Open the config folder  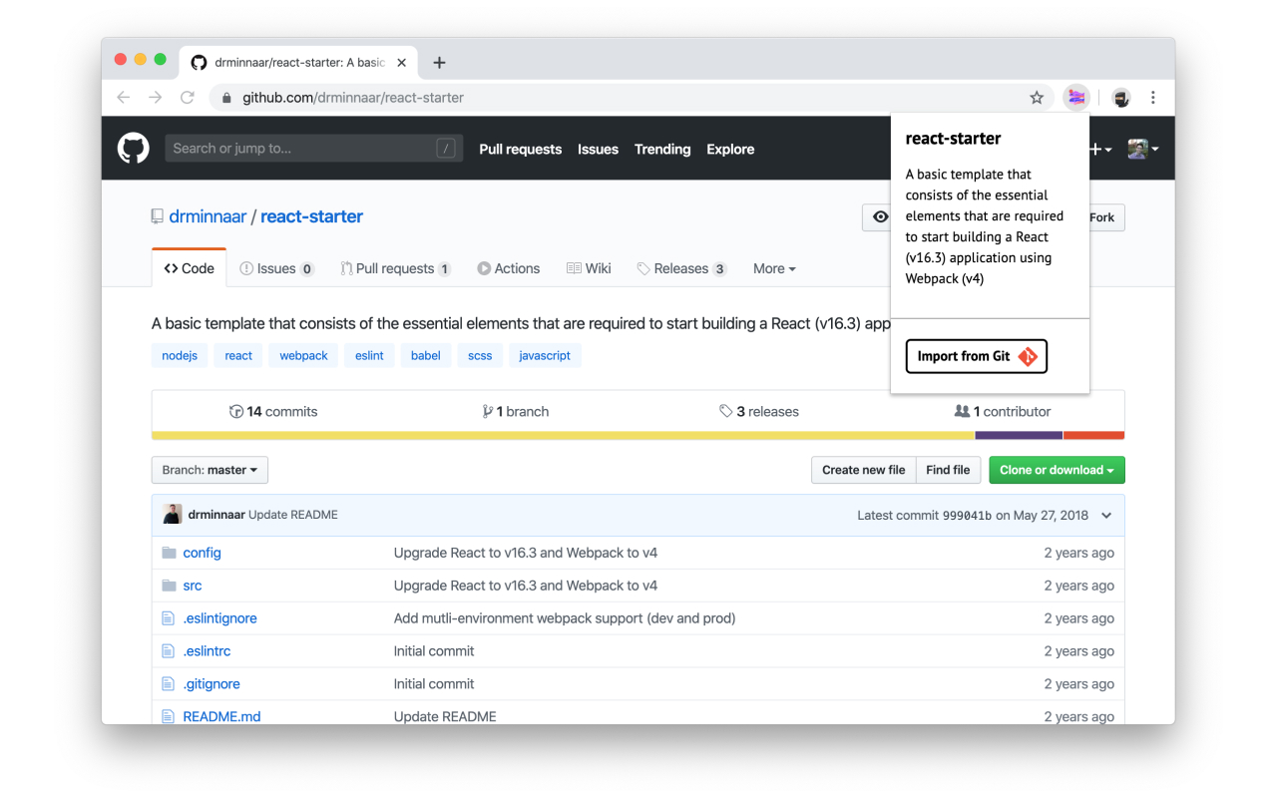coord(202,553)
